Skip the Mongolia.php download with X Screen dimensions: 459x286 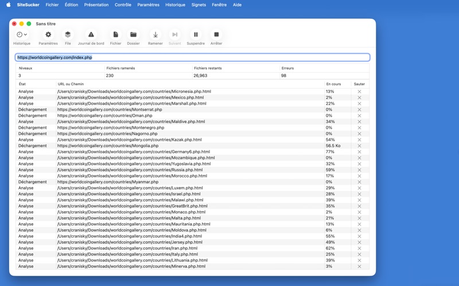359,146
